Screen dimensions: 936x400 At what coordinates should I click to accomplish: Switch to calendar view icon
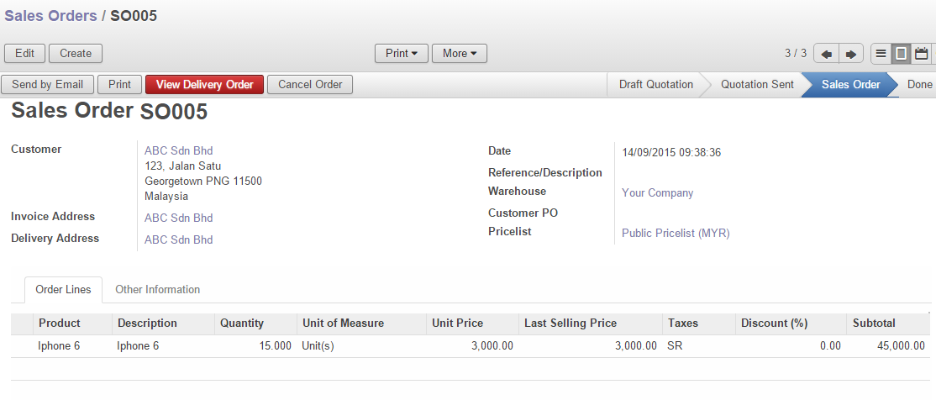coord(922,54)
